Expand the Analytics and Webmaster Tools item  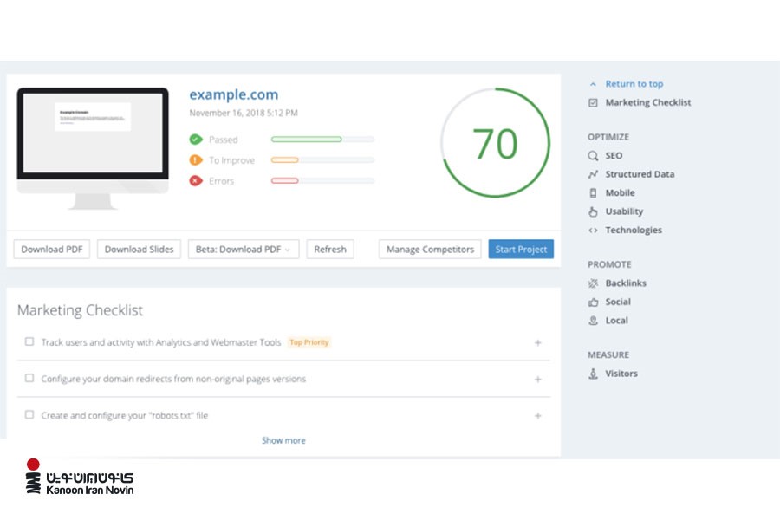click(537, 343)
